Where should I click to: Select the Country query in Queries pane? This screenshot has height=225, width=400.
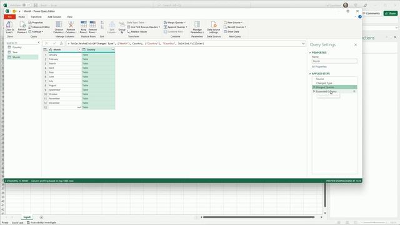22,47
